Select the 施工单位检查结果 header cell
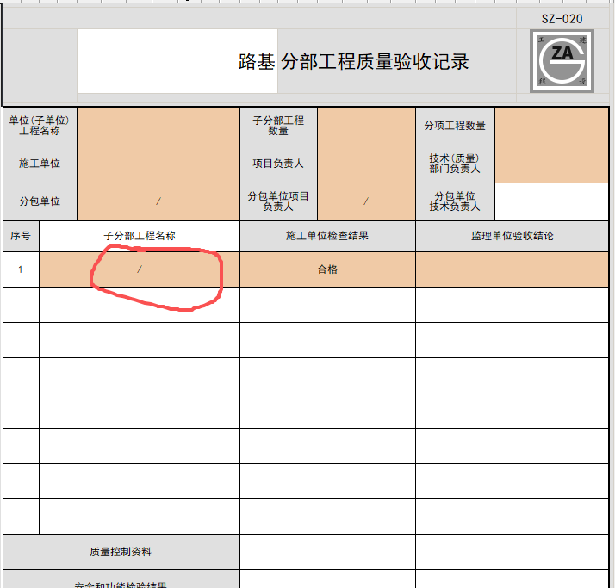Screen dimensions: 615x588 (x=327, y=236)
